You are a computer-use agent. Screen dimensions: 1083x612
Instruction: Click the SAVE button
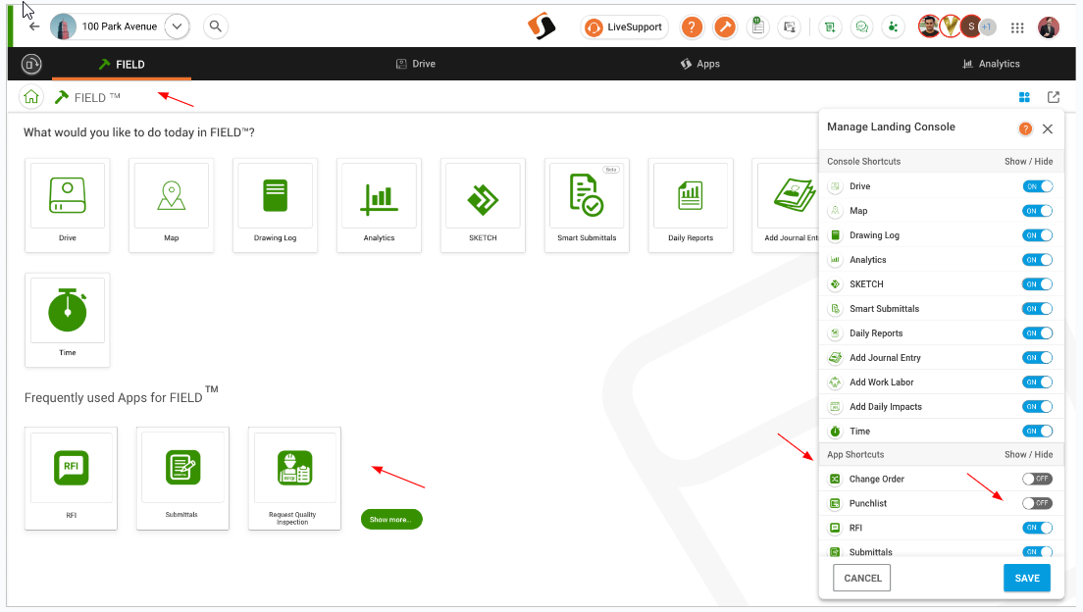[1027, 578]
